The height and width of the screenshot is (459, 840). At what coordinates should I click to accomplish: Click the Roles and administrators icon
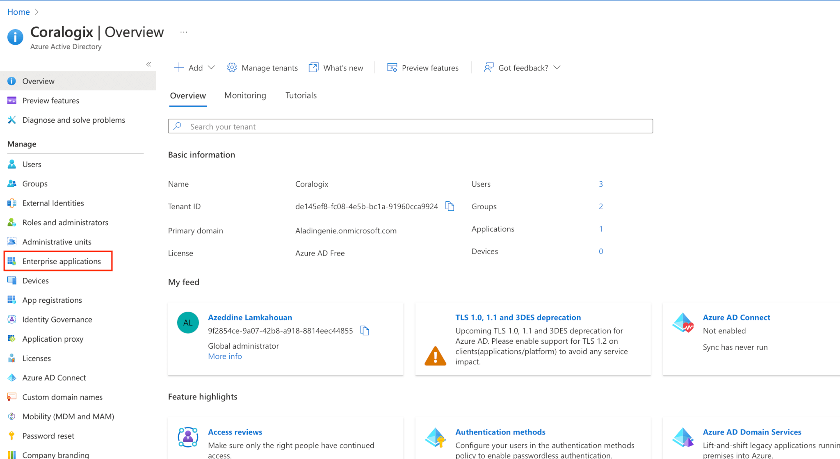tap(12, 222)
